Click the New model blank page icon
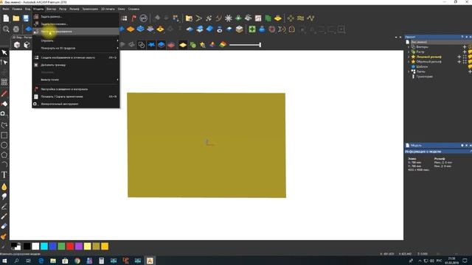472x265 pixels. [x=6, y=18]
